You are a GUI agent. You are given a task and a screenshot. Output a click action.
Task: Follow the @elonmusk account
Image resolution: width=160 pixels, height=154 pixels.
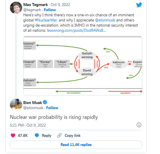click(x=52, y=108)
